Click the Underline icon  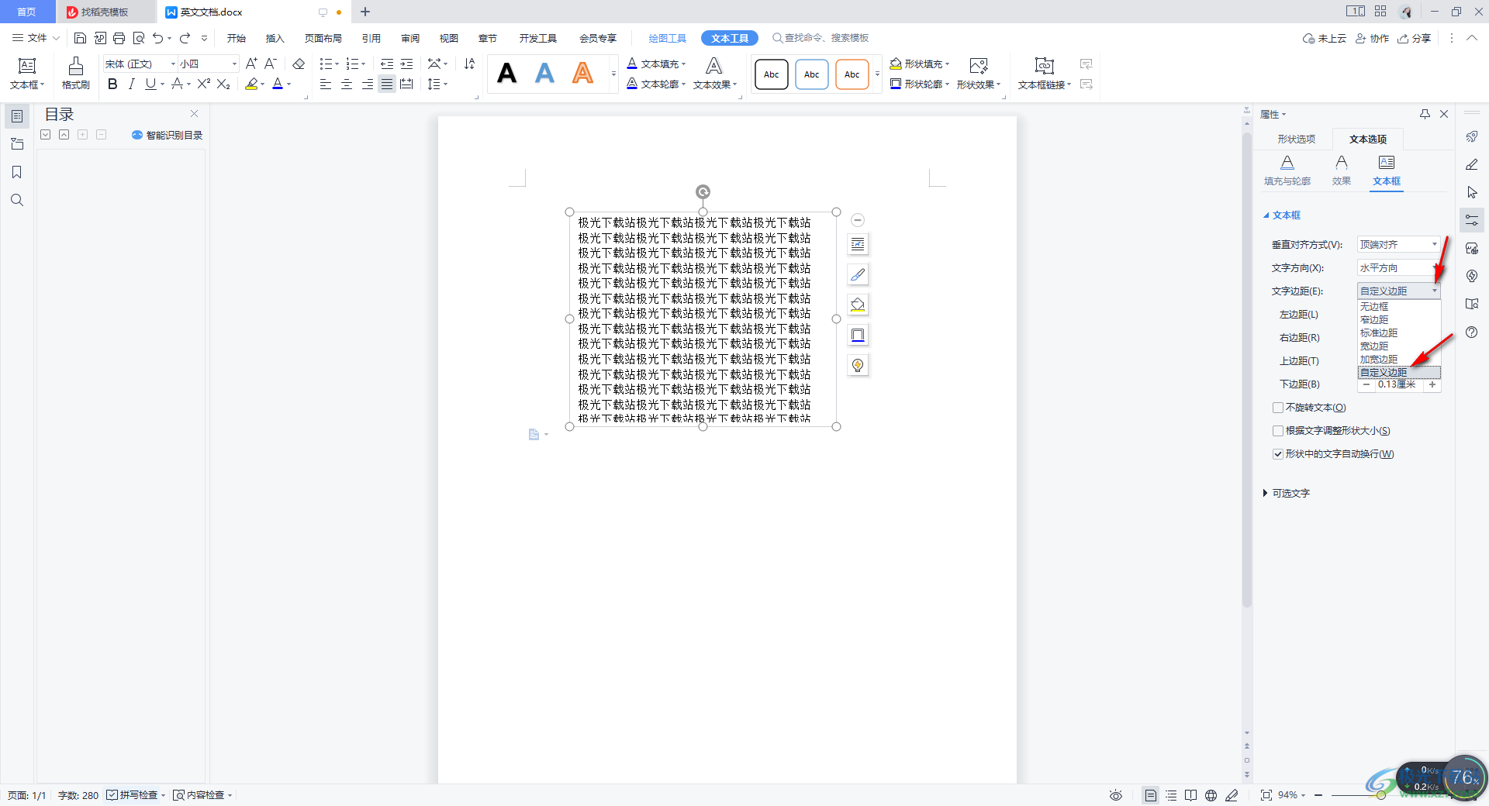pos(150,84)
